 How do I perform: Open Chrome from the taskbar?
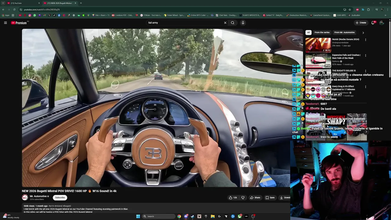[x=179, y=216]
